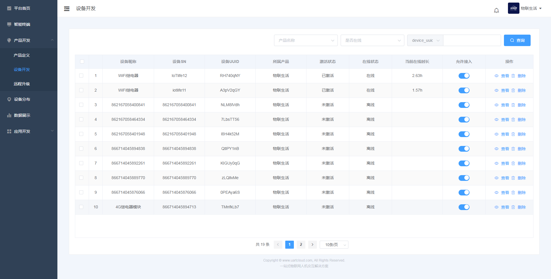Toggle select-all checkbox in table header
Image resolution: width=551 pixels, height=279 pixels.
[82, 62]
